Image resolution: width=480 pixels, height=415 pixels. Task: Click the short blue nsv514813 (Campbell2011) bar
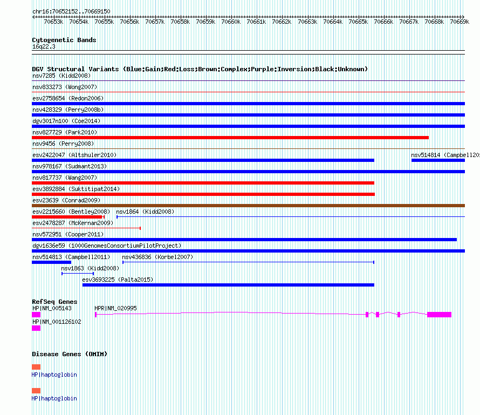tap(51, 262)
